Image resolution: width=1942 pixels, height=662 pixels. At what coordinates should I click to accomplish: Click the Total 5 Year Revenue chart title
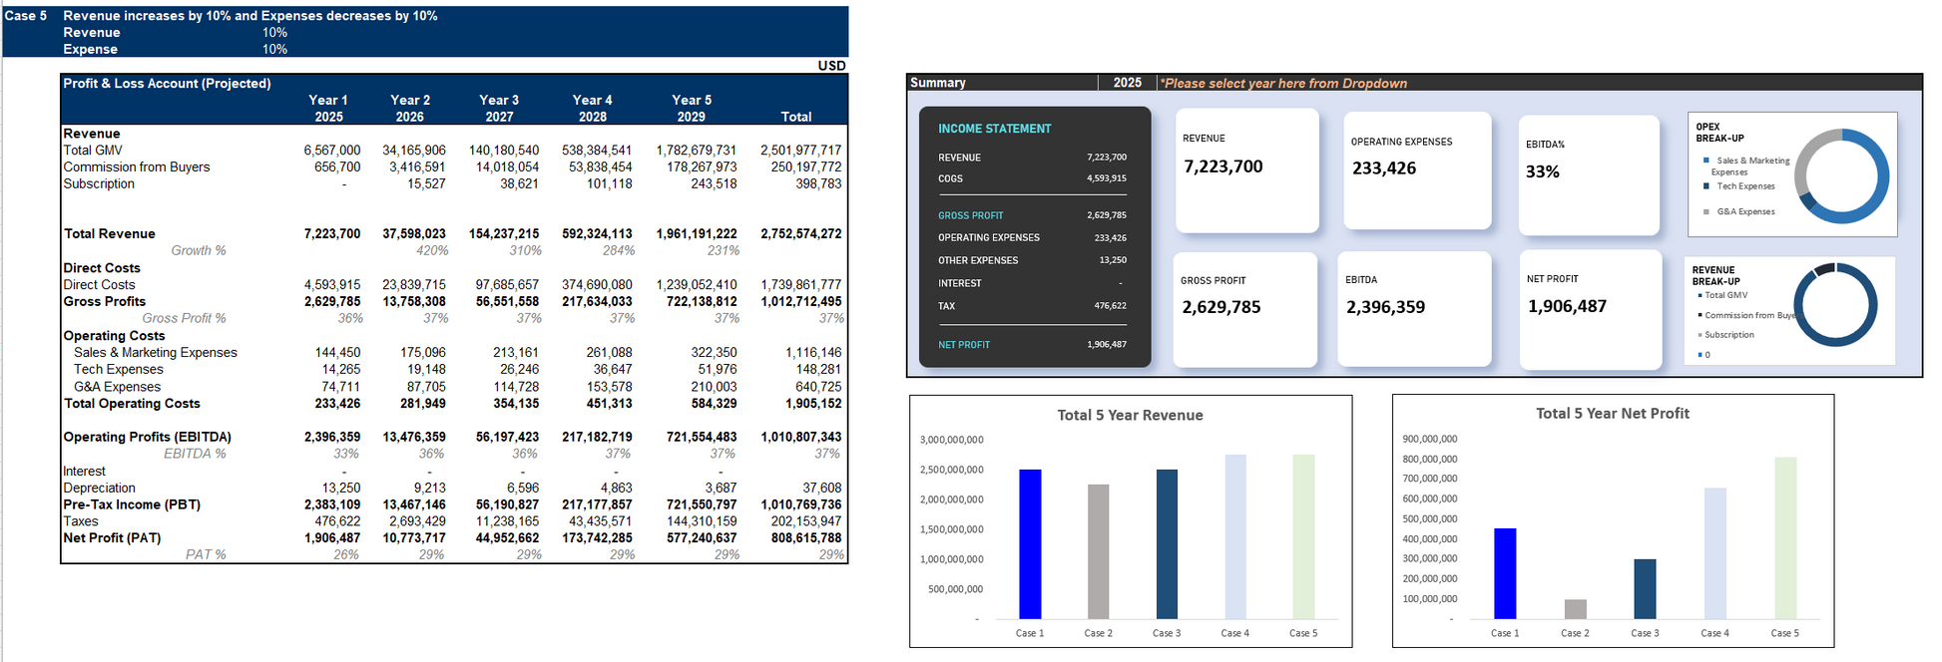point(1130,415)
